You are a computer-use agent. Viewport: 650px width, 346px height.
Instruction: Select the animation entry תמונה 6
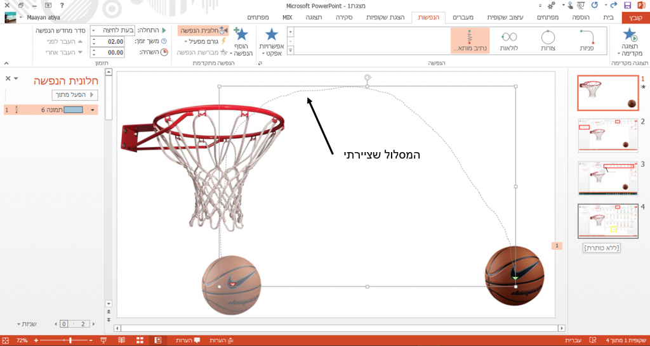[x=51, y=110]
